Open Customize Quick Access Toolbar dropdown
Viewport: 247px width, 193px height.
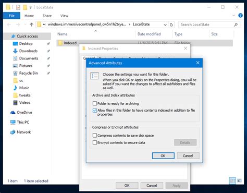(x=31, y=7)
